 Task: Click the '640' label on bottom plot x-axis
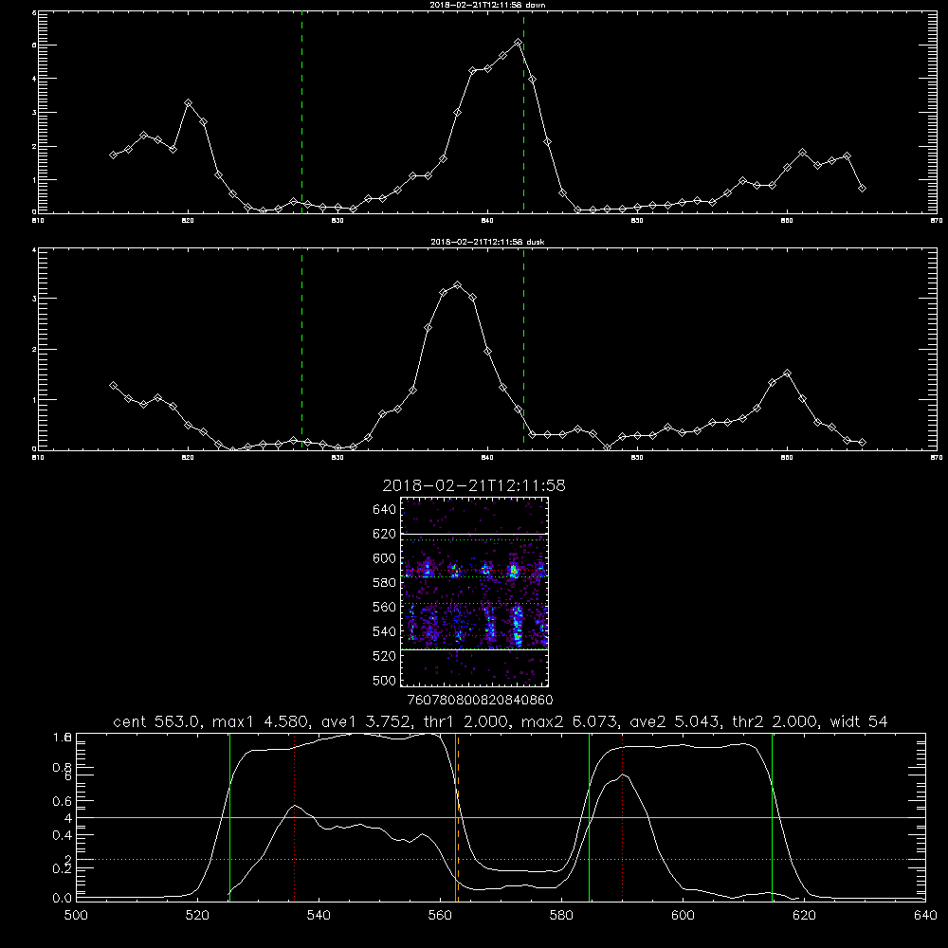click(925, 916)
